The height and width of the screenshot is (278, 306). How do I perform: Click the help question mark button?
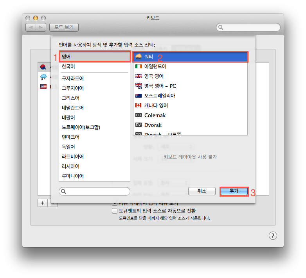[273, 235]
